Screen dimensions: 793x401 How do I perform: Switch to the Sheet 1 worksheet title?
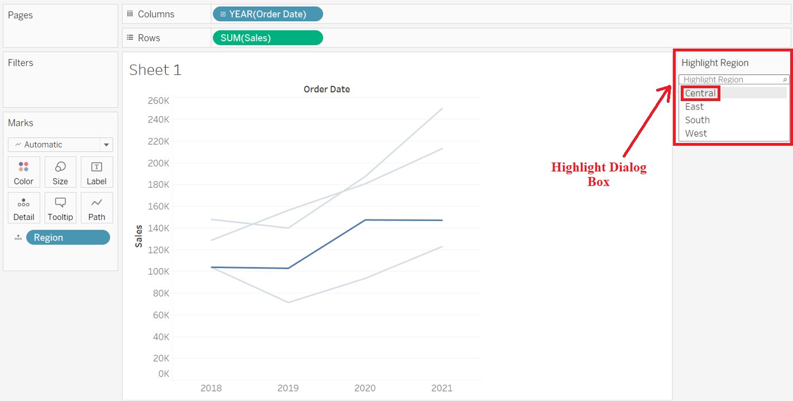[x=155, y=69]
